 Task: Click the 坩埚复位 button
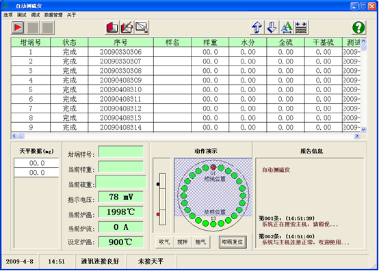pyautogui.click(x=233, y=242)
